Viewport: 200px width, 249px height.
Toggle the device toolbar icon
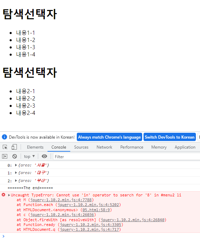(x=14, y=147)
